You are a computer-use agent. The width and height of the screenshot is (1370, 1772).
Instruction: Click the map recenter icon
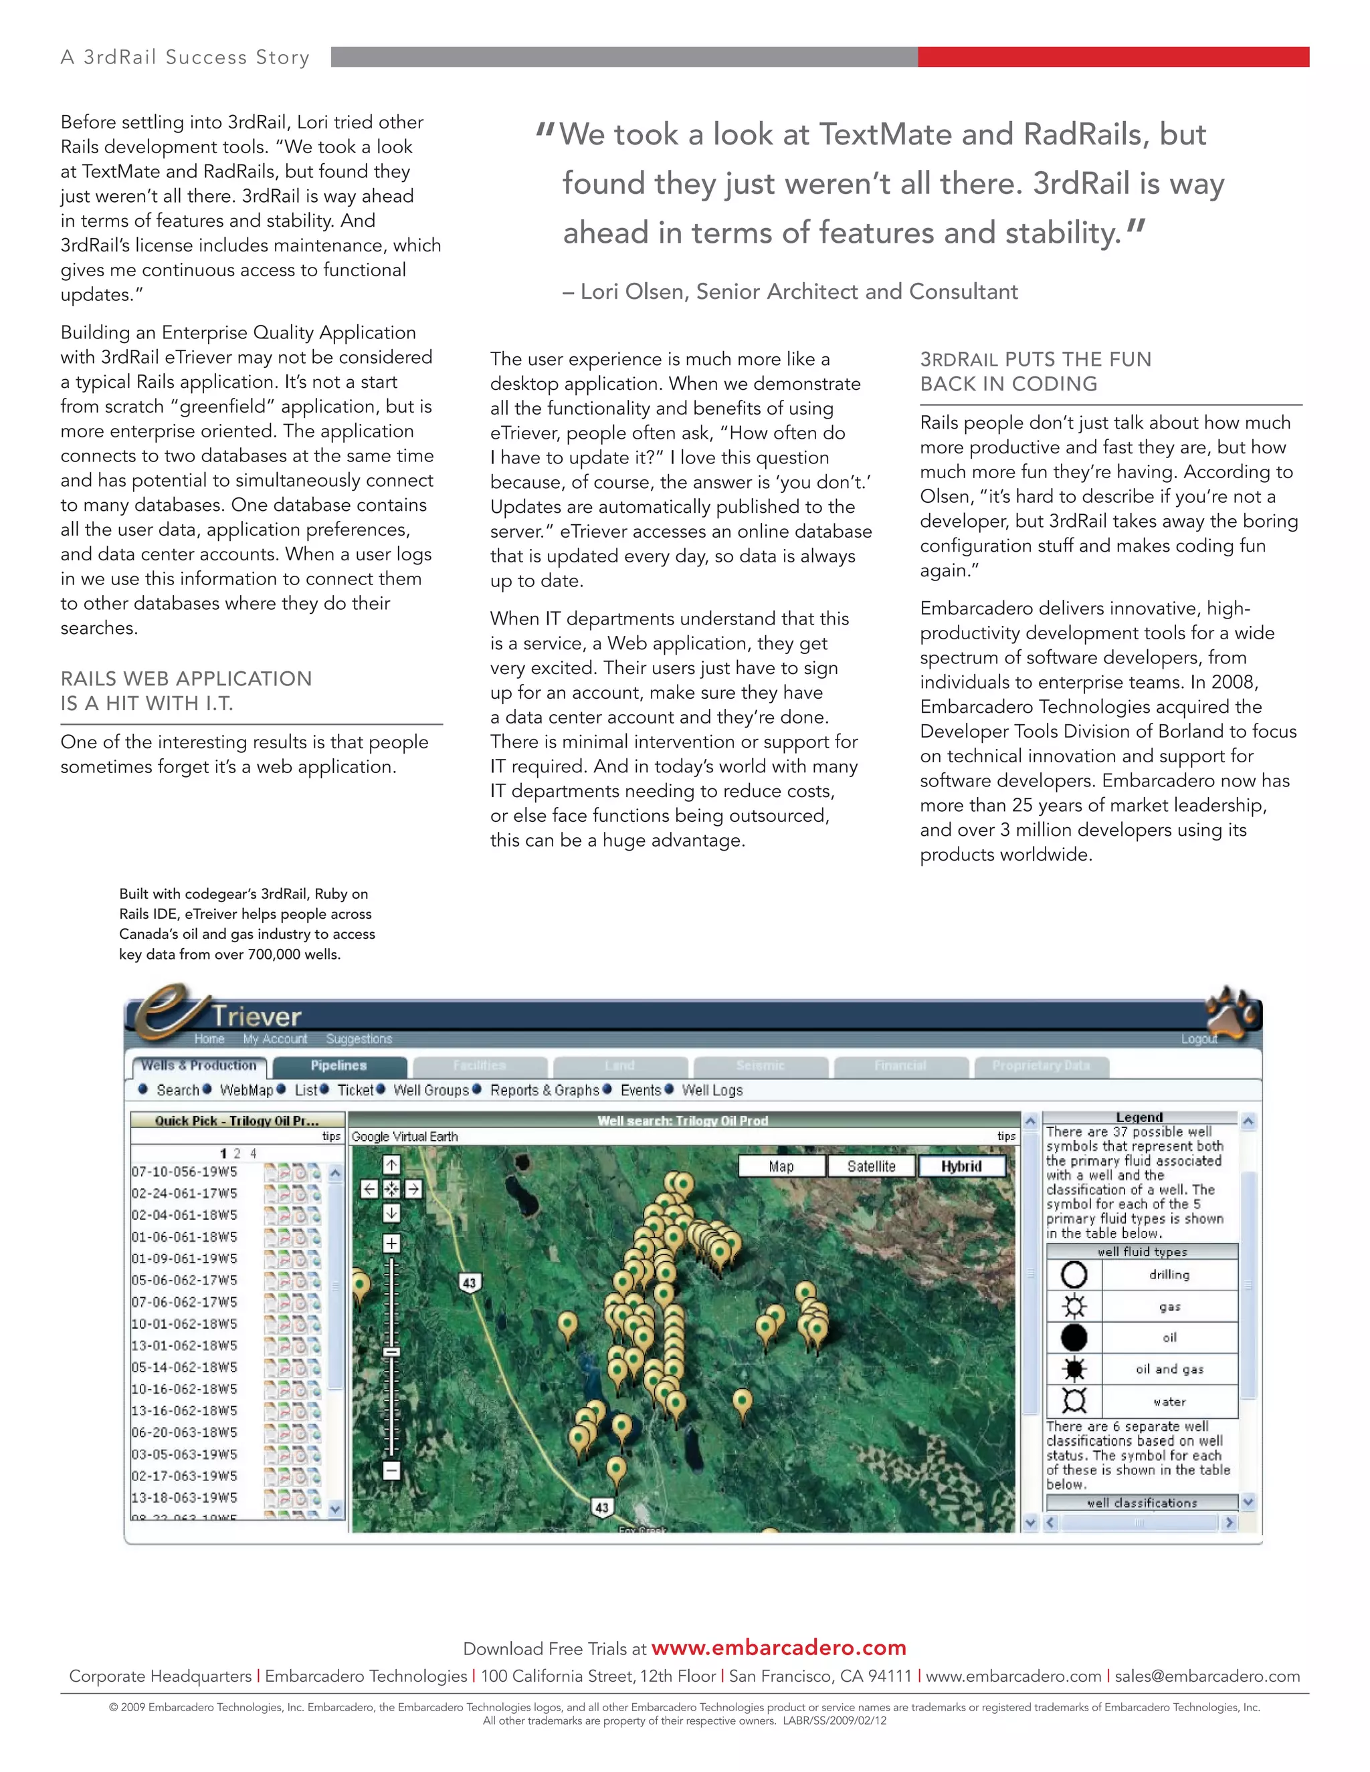pyautogui.click(x=392, y=1189)
